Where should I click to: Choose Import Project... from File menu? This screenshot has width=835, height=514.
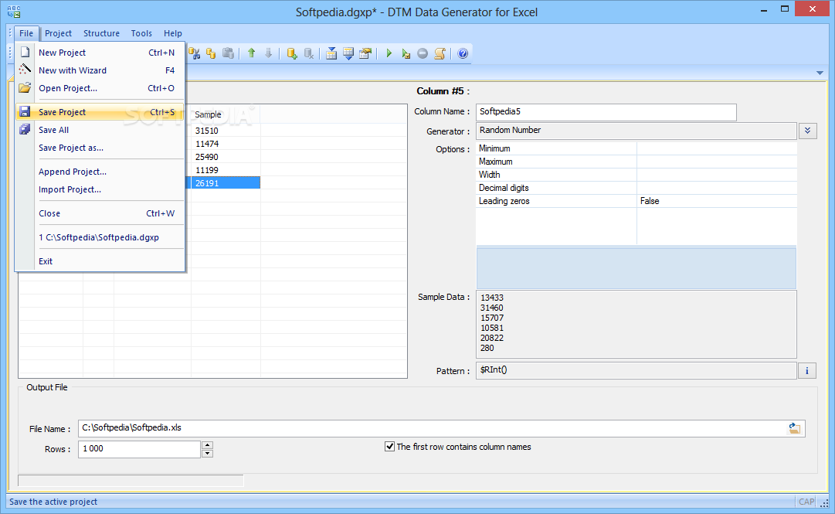coord(100,189)
